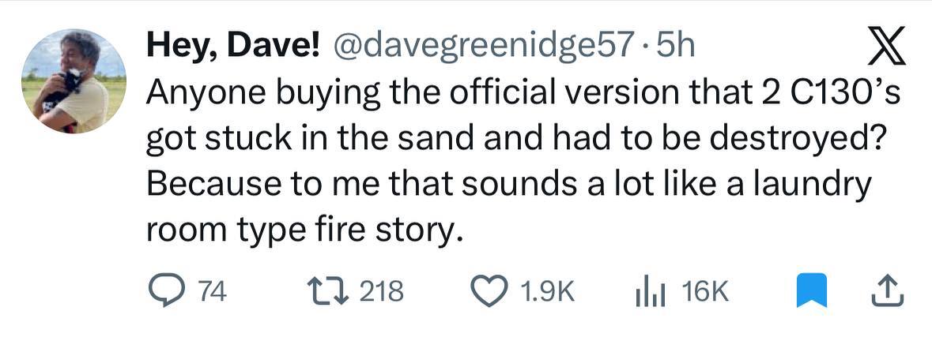Image resolution: width=932 pixels, height=337 pixels.
Task: Click the 1.9K likes count
Action: click(x=546, y=293)
